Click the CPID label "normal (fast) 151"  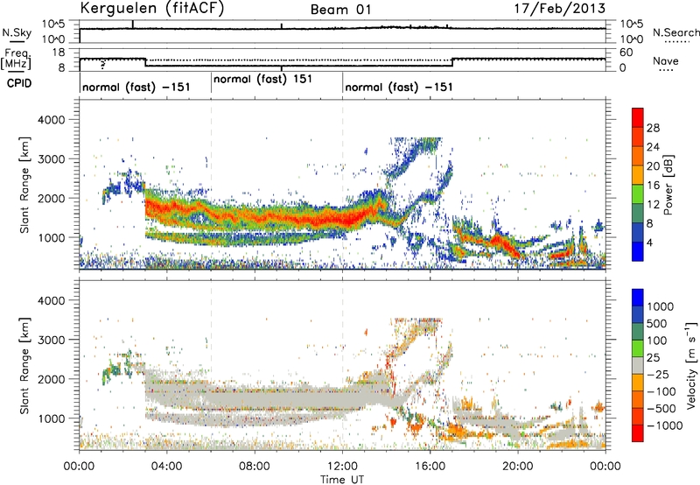tap(262, 79)
